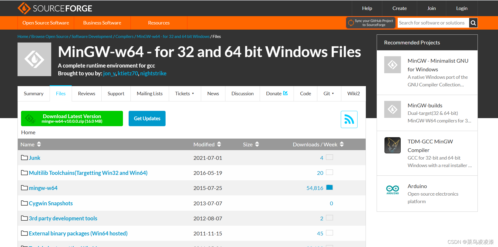Click the 54,816 downloads count
Viewport: 498px width, 247px height.
click(315, 188)
